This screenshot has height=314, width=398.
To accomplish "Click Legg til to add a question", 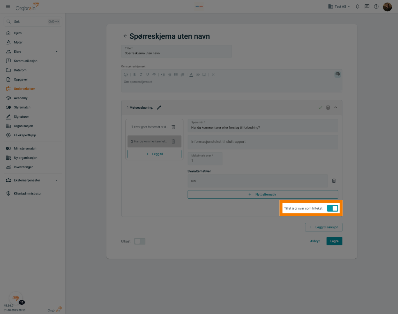I will 154,154.
